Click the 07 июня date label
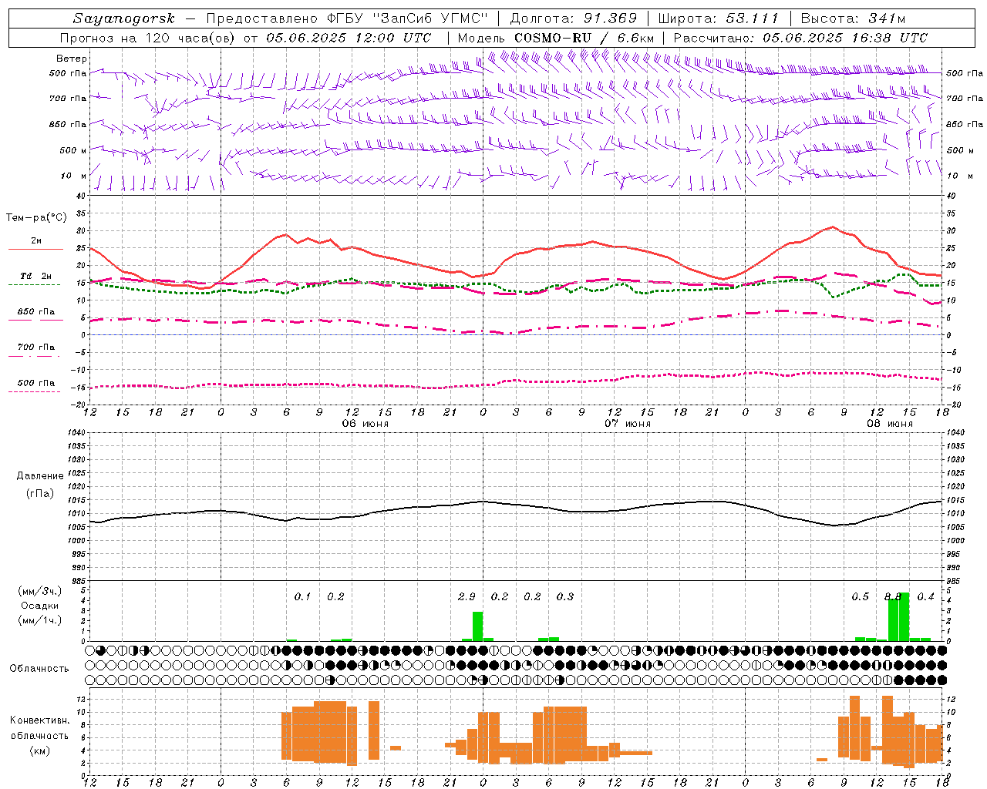This screenshot has width=987, height=789. point(628,424)
